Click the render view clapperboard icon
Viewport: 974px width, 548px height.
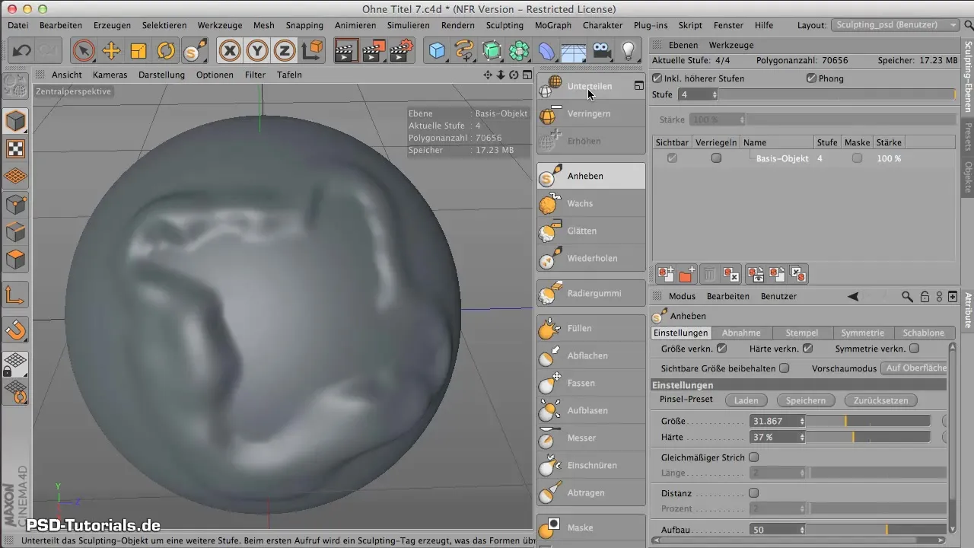[x=345, y=51]
